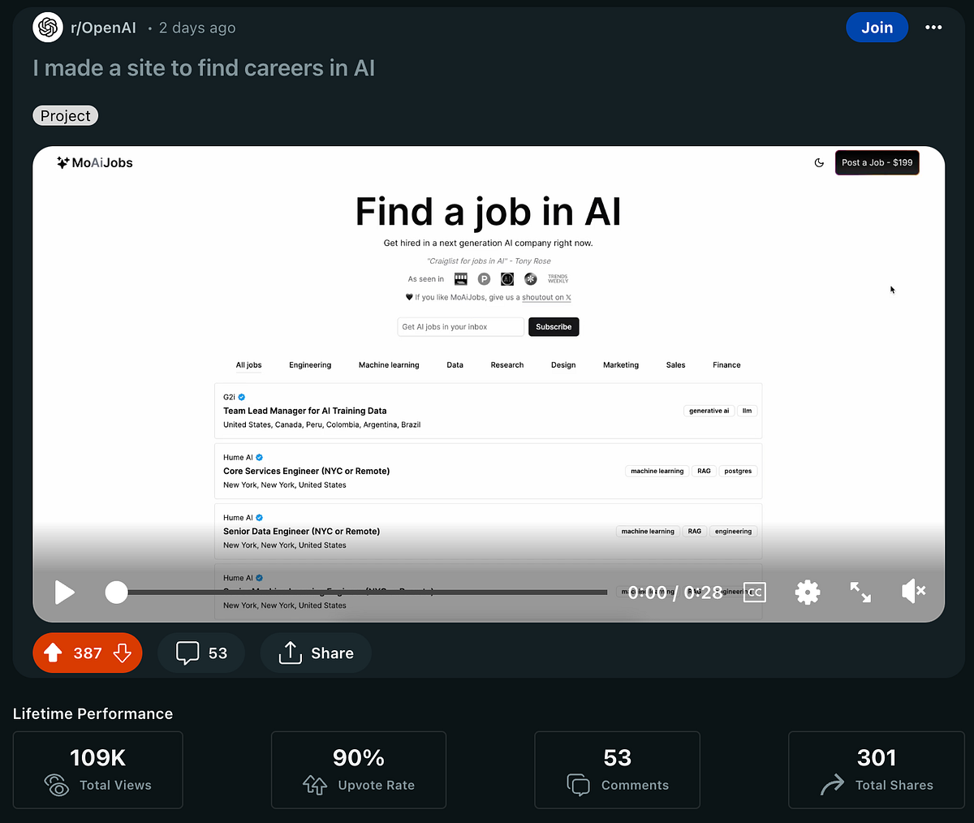Select the Product Hunt badge under As seen in
This screenshot has height=823, width=974.
pyautogui.click(x=484, y=278)
